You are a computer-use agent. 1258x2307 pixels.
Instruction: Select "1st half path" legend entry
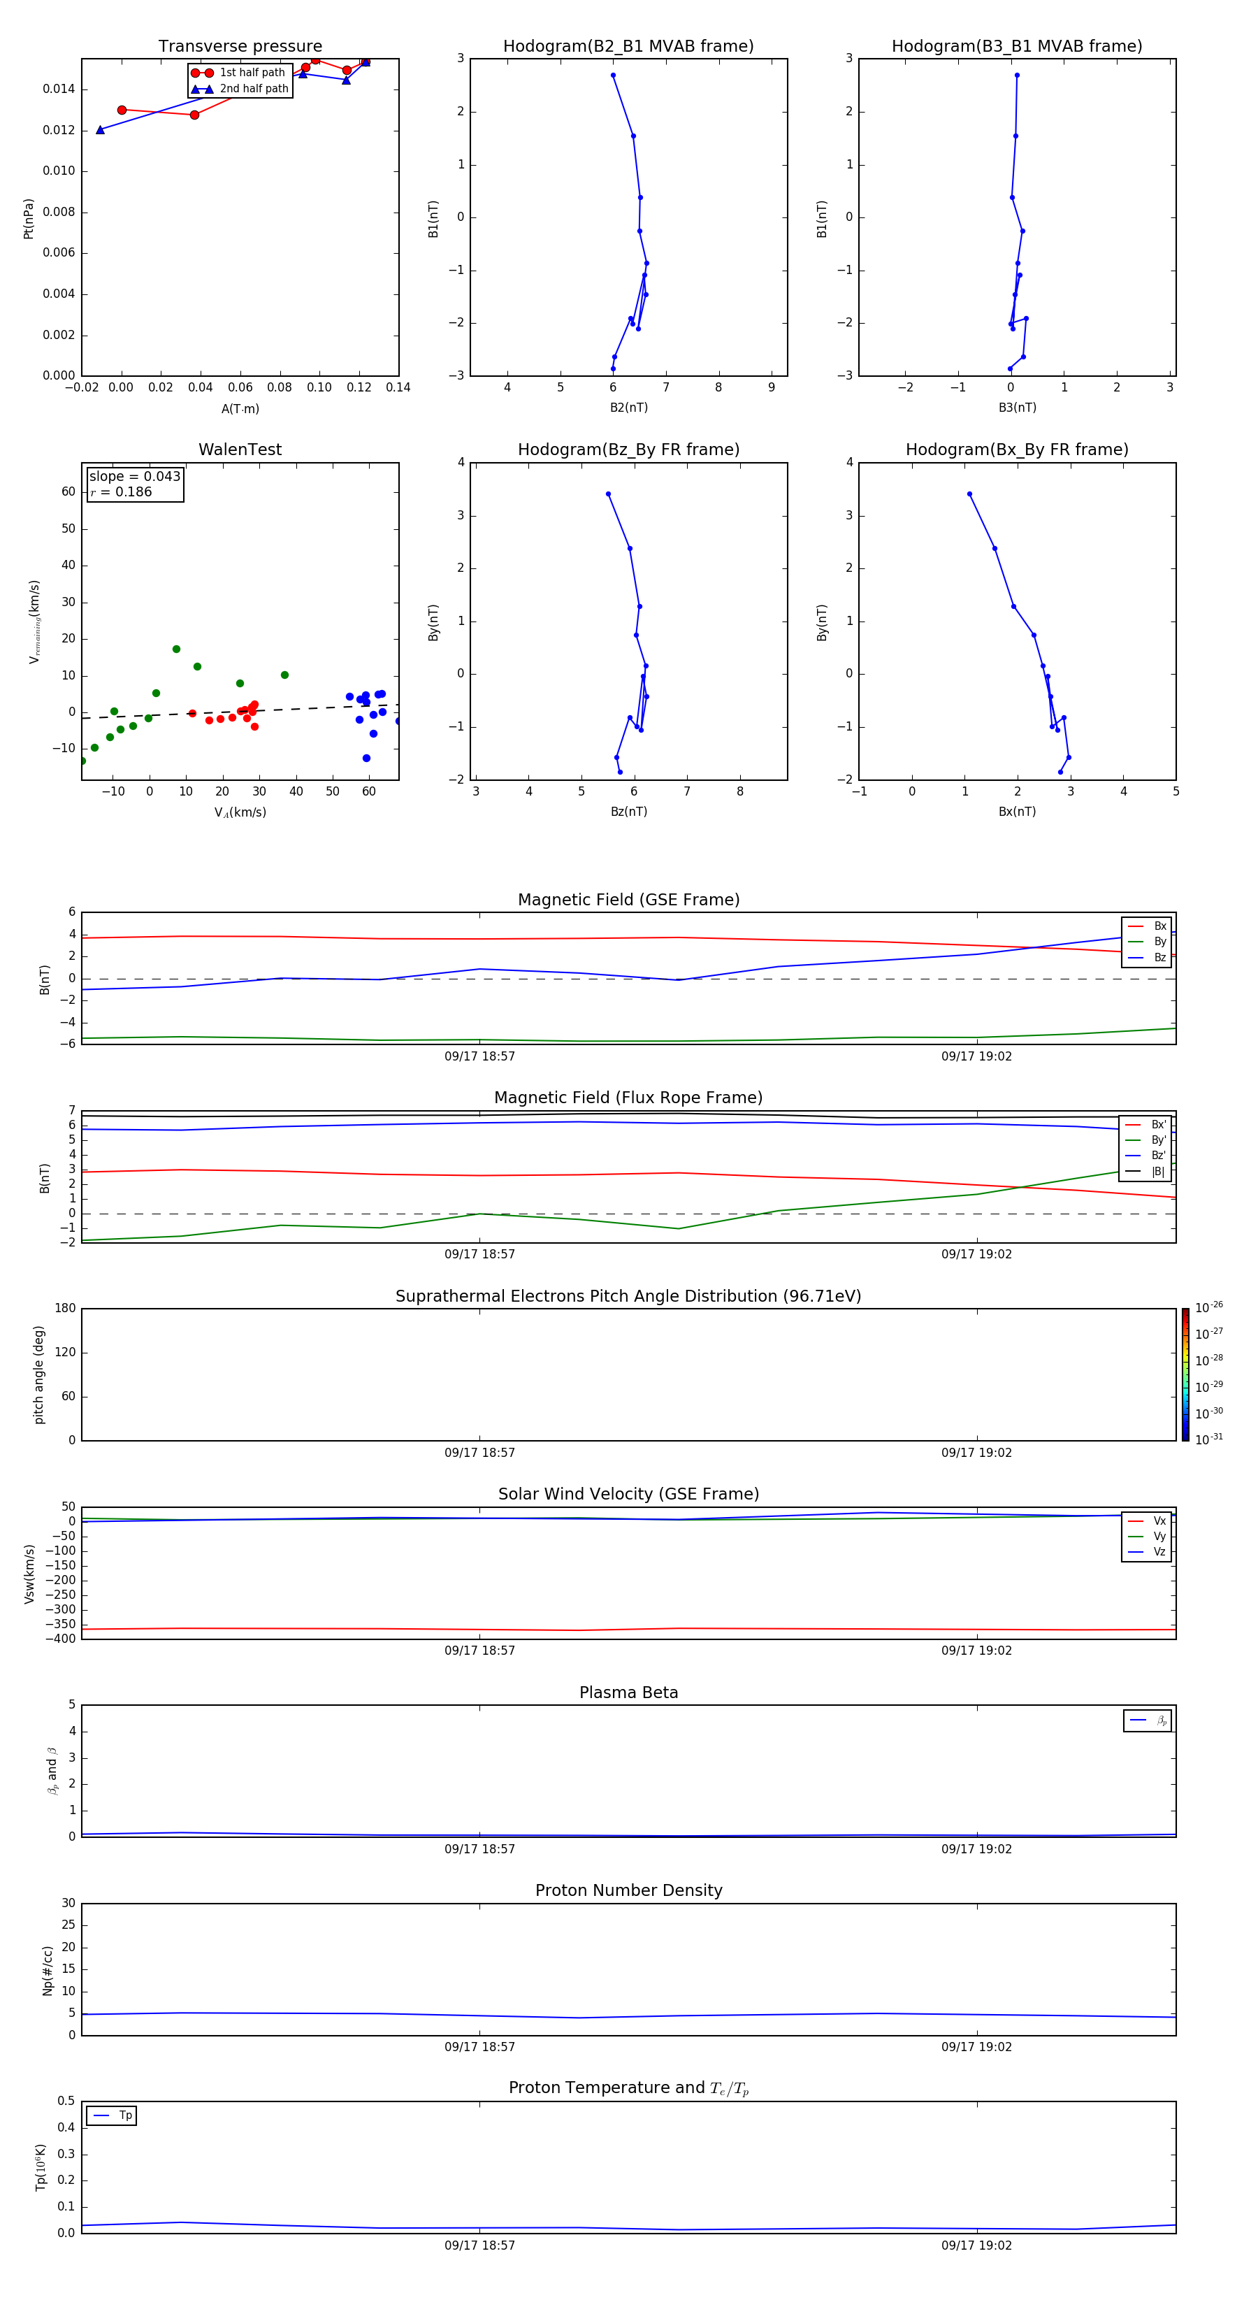pyautogui.click(x=239, y=73)
